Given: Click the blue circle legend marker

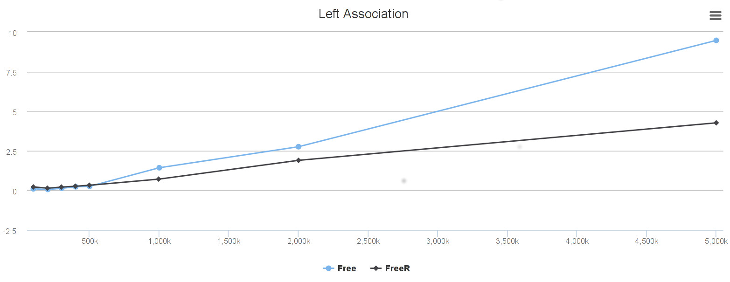Looking at the screenshot, I should click(x=328, y=268).
